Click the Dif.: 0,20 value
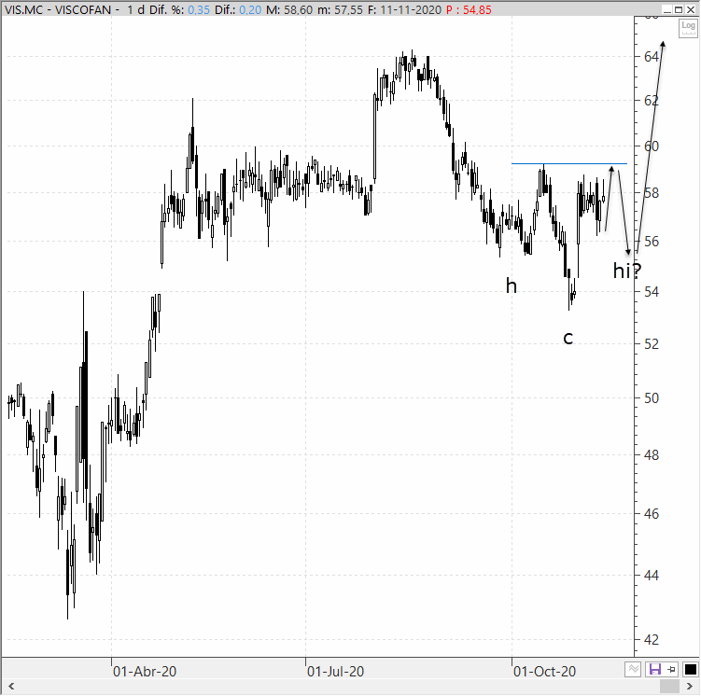This screenshot has height=696, width=701. tap(238, 9)
